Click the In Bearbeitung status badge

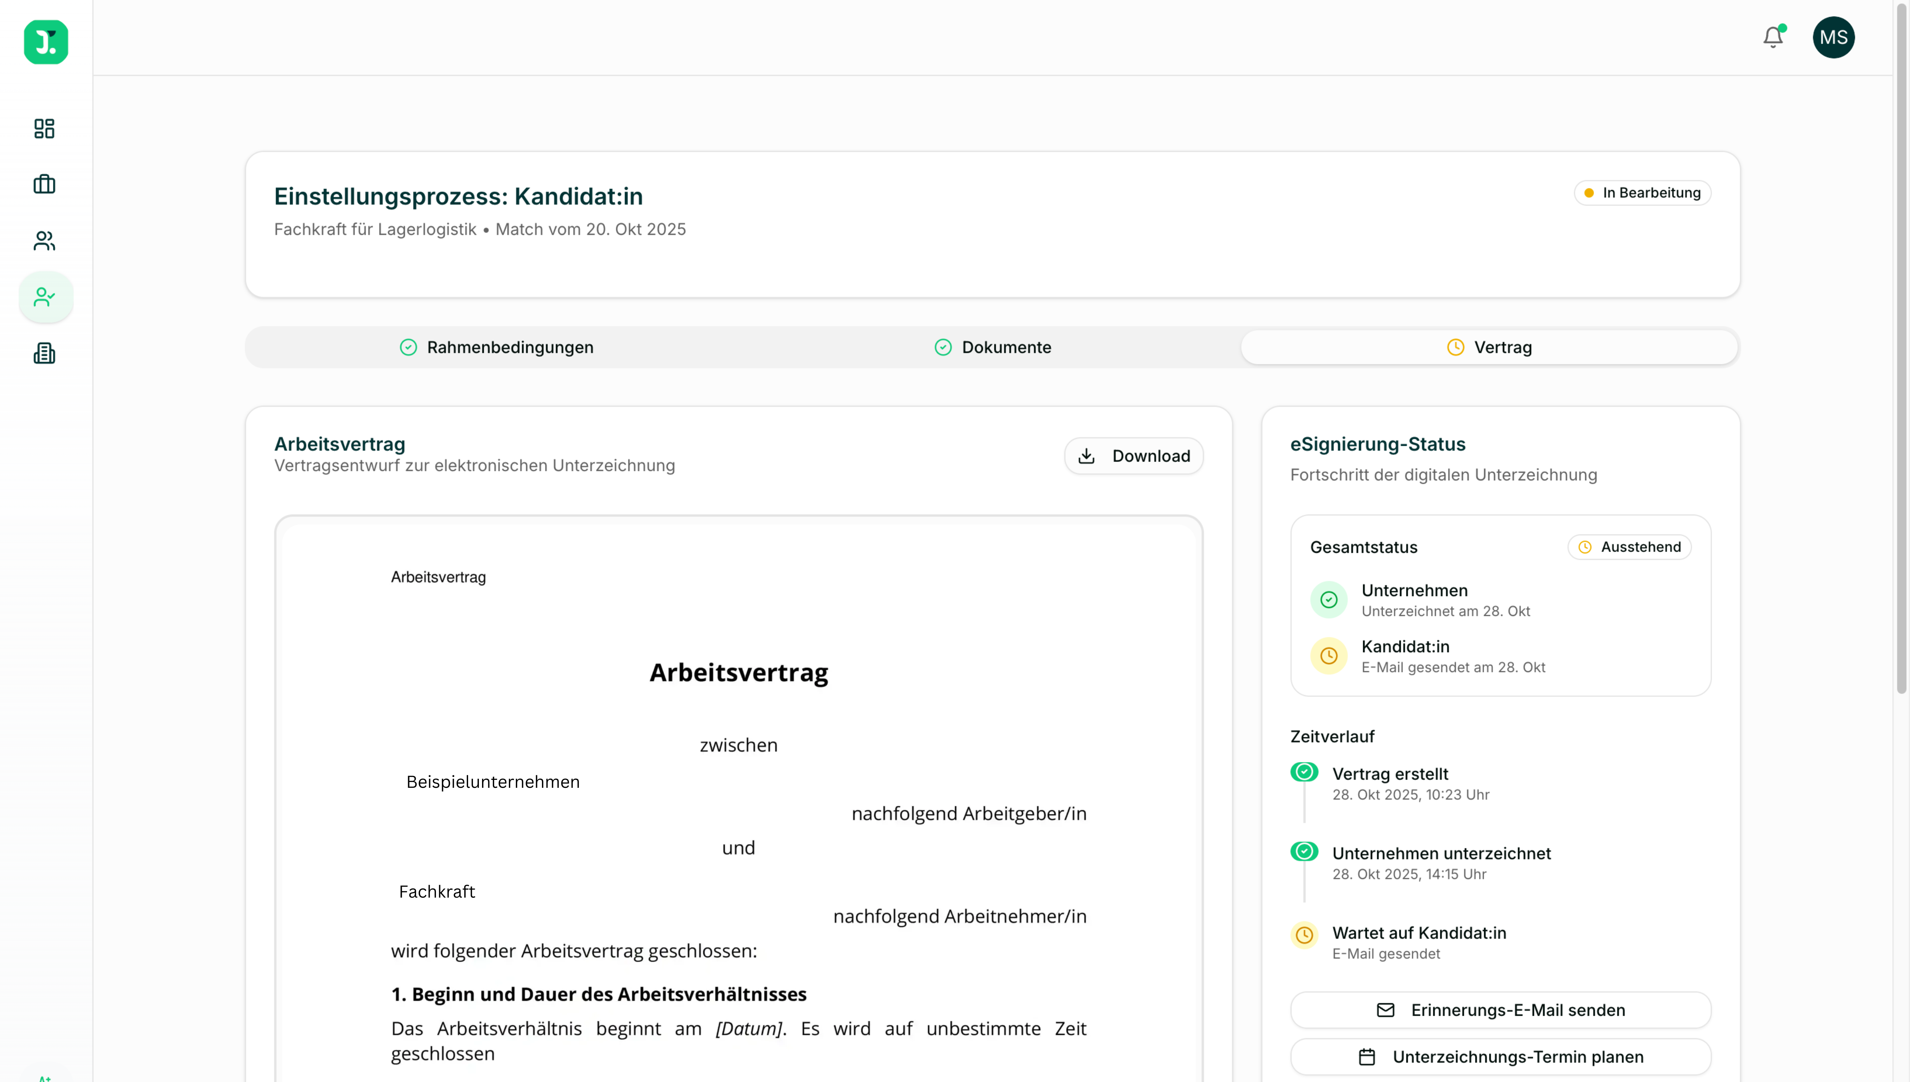tap(1642, 192)
